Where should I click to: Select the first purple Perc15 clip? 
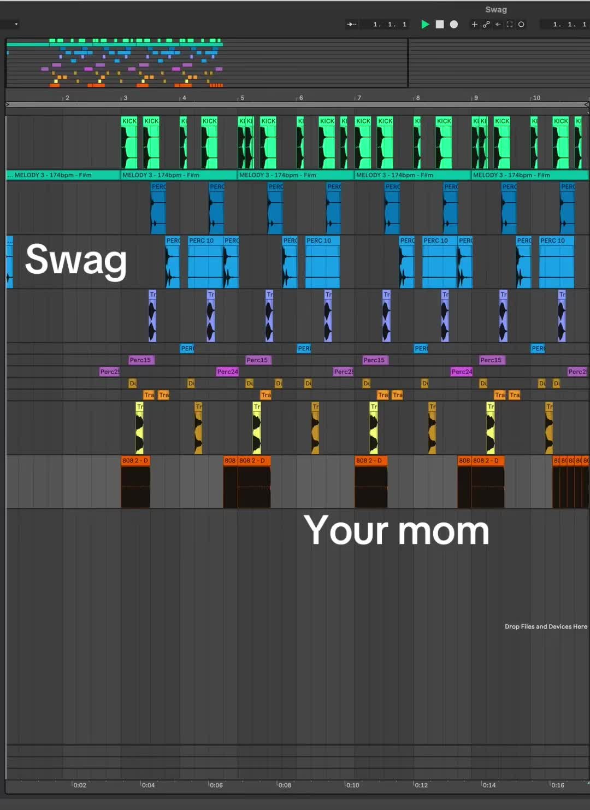pyautogui.click(x=141, y=360)
